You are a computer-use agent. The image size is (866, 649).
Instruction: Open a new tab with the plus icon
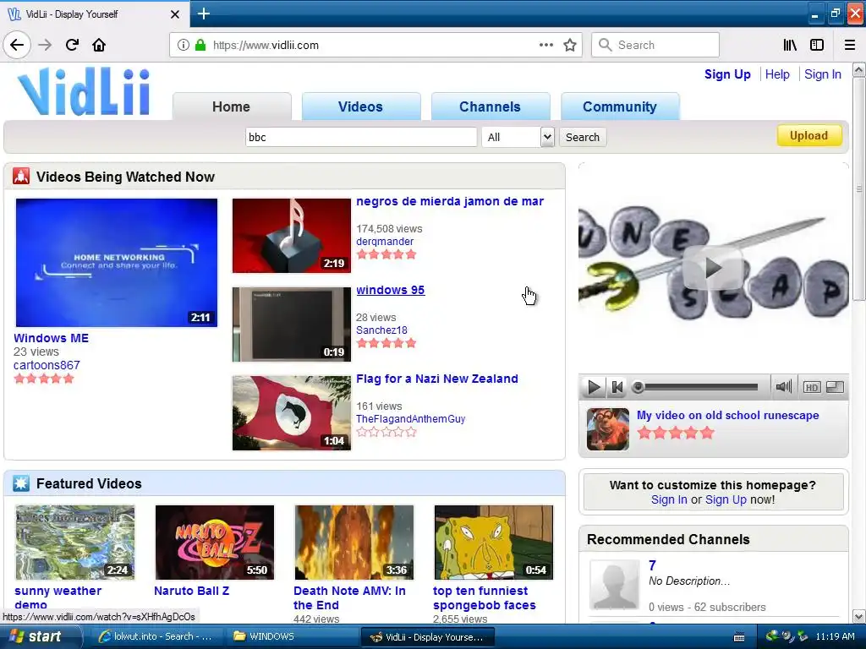tap(203, 14)
